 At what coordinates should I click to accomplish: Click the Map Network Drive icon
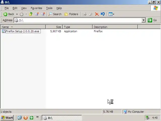pos(37,14)
